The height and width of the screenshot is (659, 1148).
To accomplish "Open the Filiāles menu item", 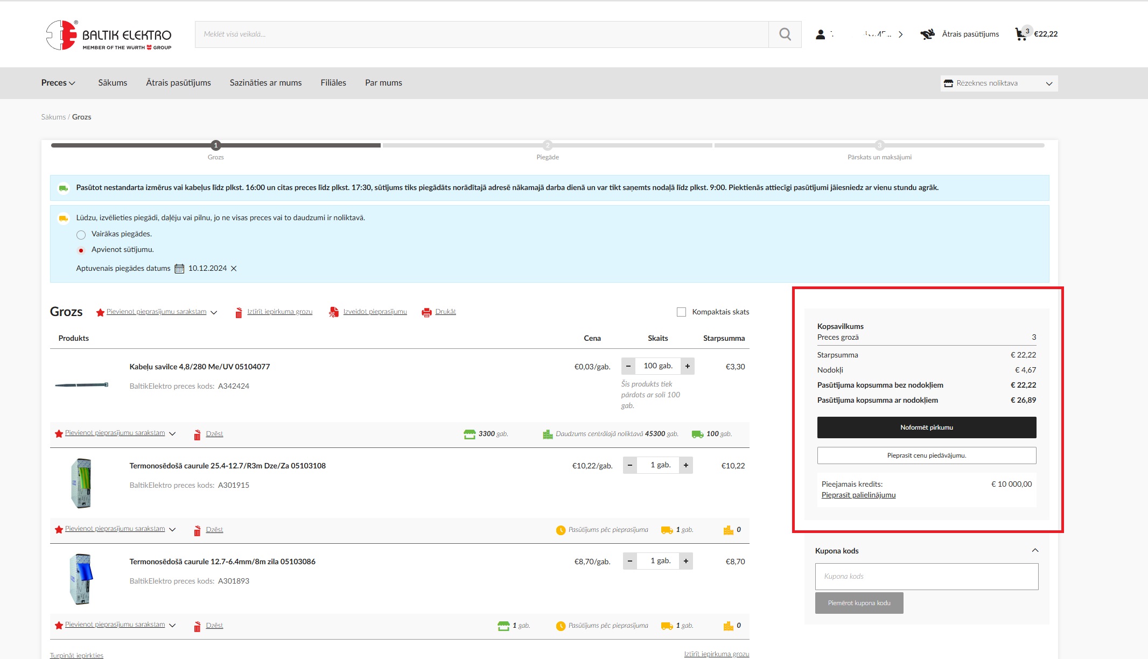I will pyautogui.click(x=333, y=83).
